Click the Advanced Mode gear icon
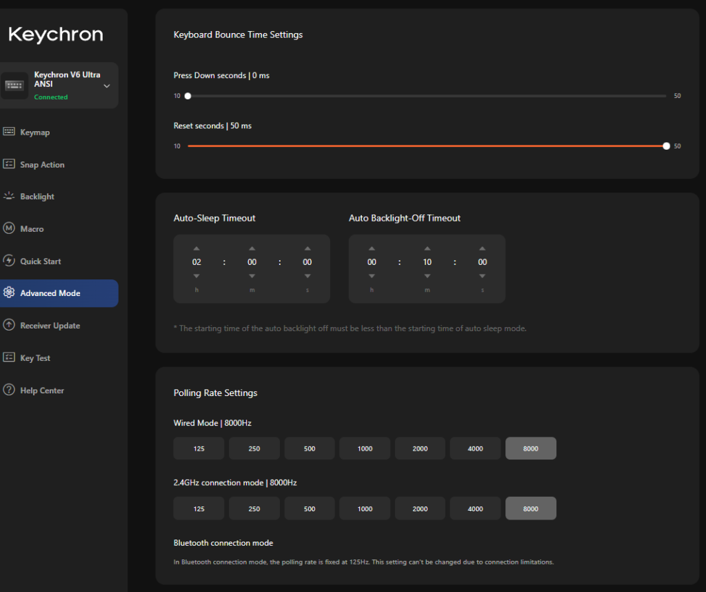 (9, 293)
